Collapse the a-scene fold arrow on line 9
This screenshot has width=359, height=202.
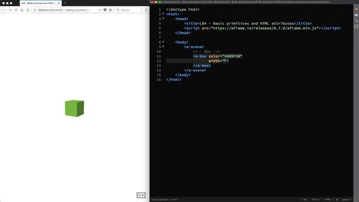coord(163,47)
